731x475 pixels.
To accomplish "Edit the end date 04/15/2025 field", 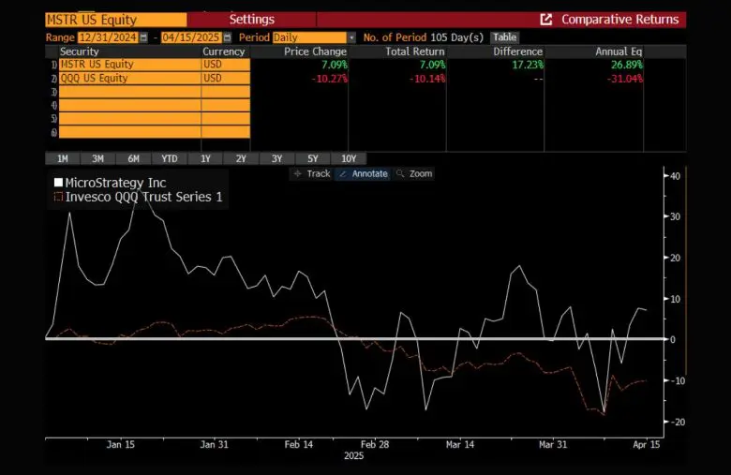I will (191, 37).
